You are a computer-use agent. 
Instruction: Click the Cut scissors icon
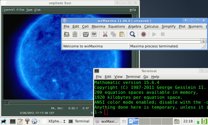tap(105, 34)
